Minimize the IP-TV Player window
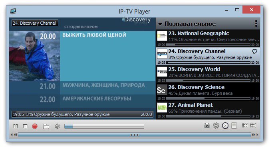Image resolution: width=270 pixels, height=149 pixels. coord(226,11)
